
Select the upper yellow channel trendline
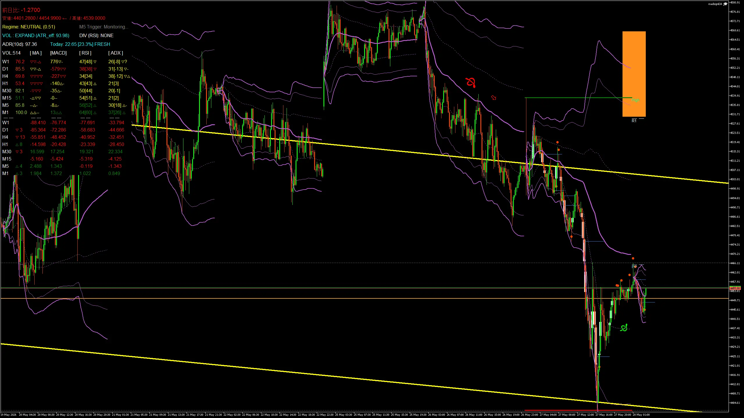tap(430, 154)
